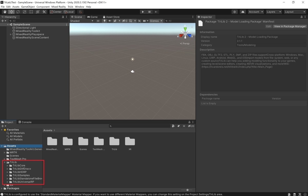This screenshot has height=196, width=308.
Task: Toggle scene audio
Action: click(x=110, y=21)
